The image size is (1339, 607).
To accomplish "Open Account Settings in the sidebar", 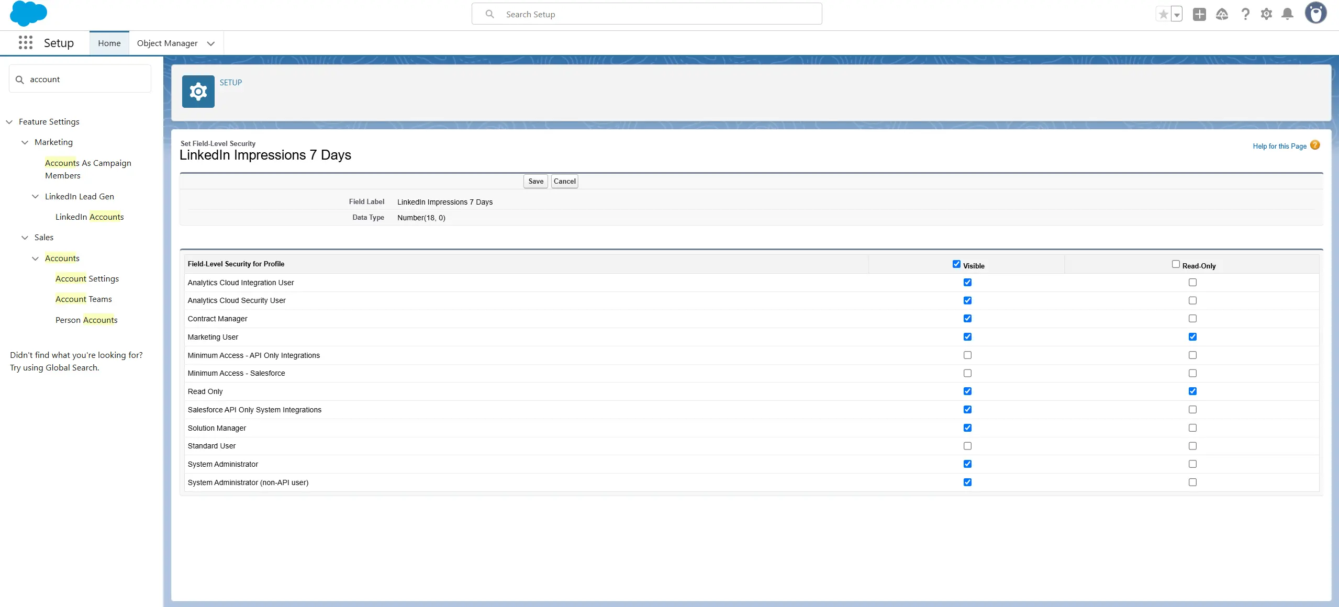I will [x=87, y=279].
